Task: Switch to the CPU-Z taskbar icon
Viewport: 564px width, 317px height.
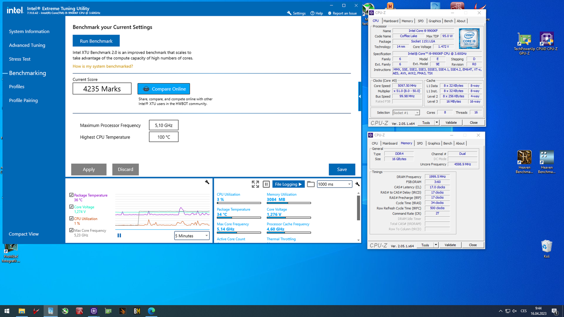Action: (x=94, y=311)
